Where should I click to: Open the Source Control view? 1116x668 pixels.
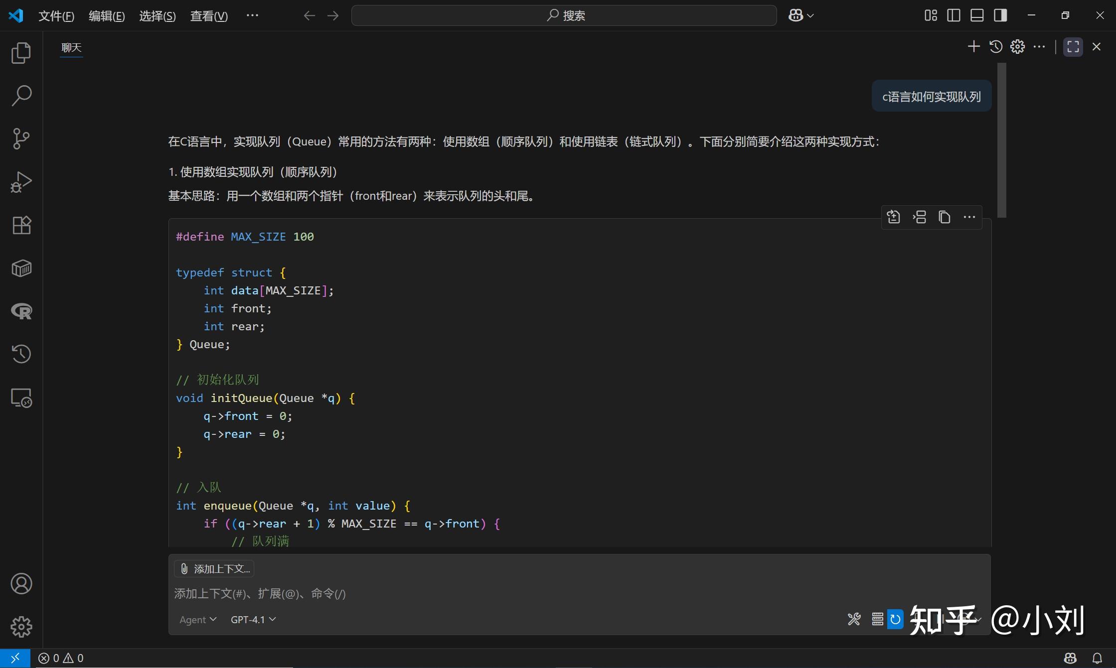click(21, 138)
